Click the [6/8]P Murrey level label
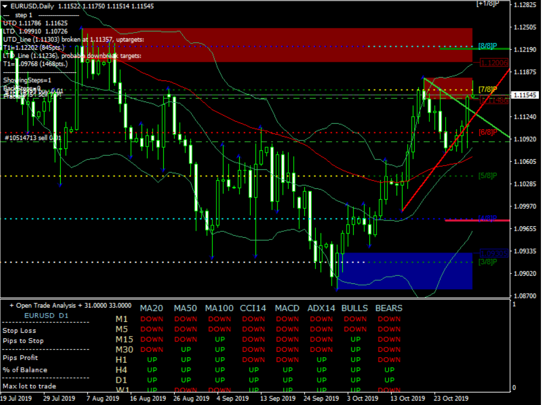The width and height of the screenshot is (542, 405). tap(488, 132)
